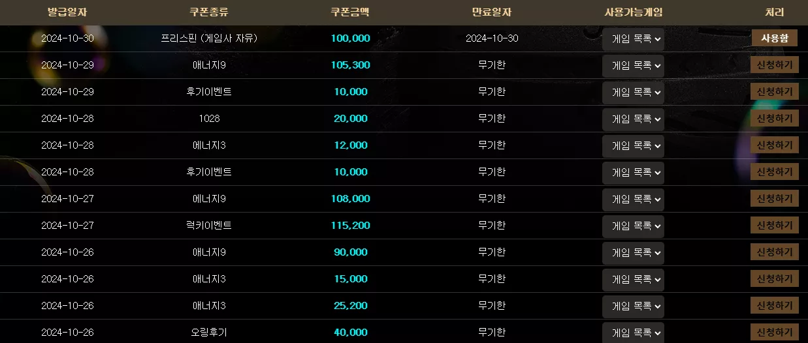
Task: Open game list dropdown for 프리스핀 coupon
Action: tap(633, 38)
